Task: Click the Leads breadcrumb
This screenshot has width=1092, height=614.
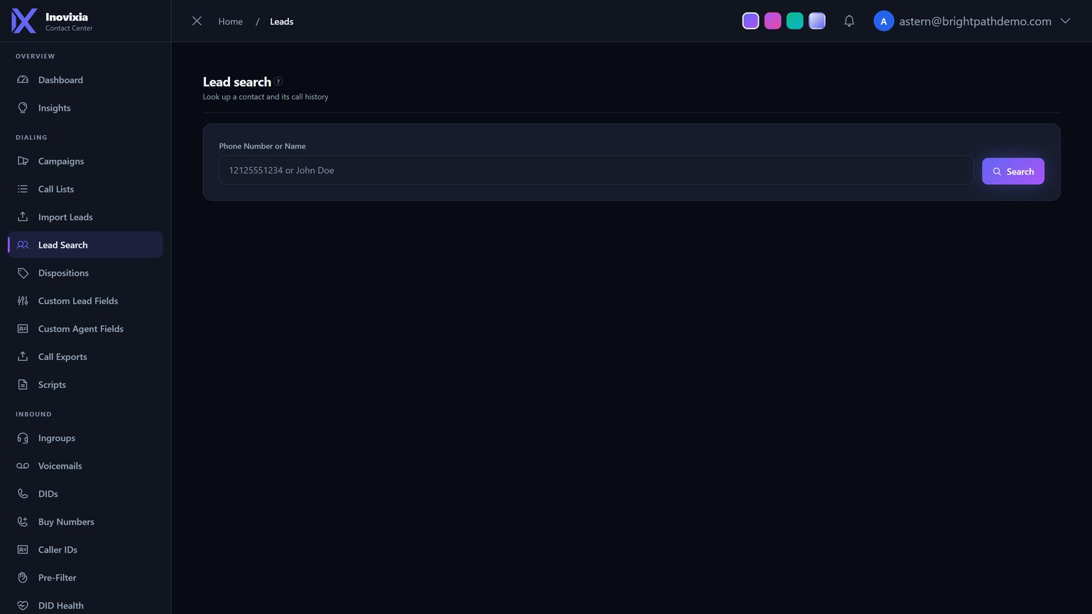Action: point(282,21)
